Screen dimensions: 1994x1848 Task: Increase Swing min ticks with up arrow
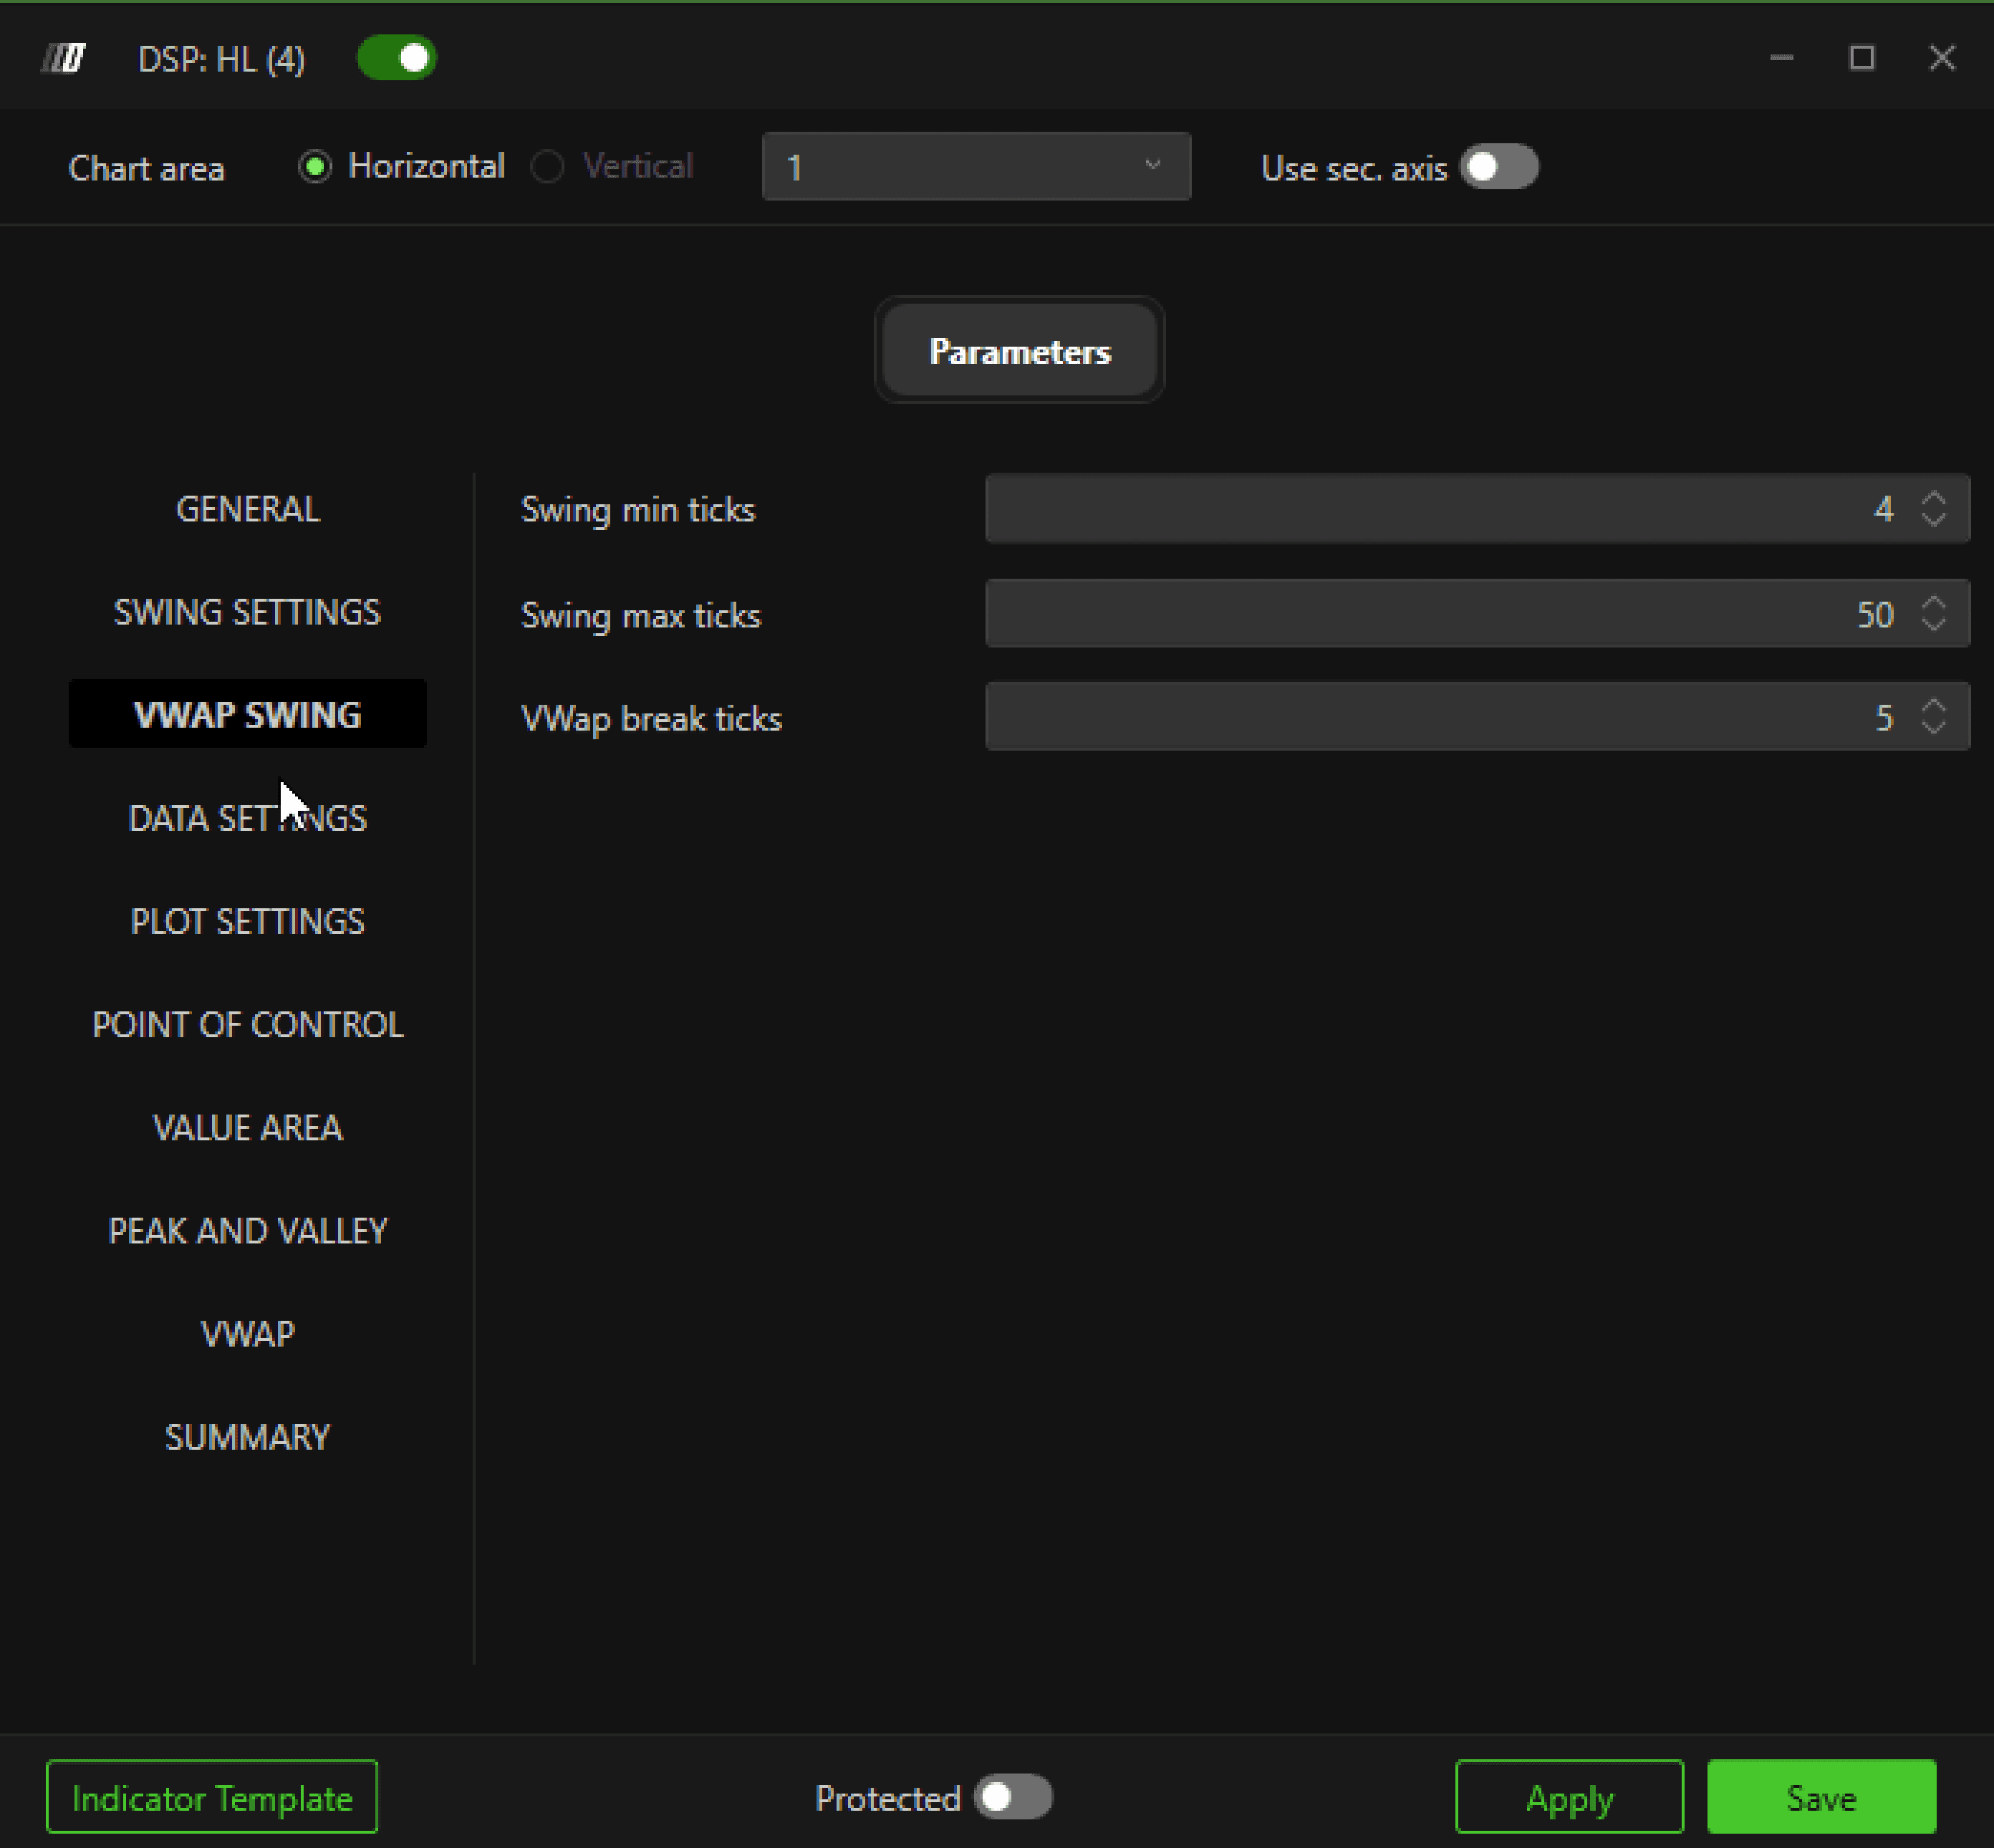point(1933,498)
